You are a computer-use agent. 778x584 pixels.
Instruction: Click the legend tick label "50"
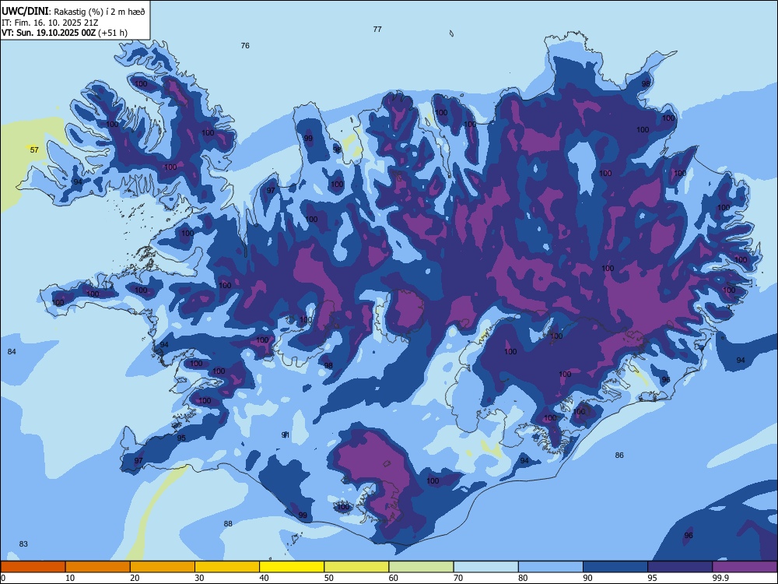pyautogui.click(x=329, y=578)
